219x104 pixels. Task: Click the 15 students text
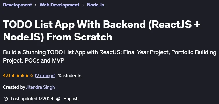pyautogui.click(x=70, y=75)
